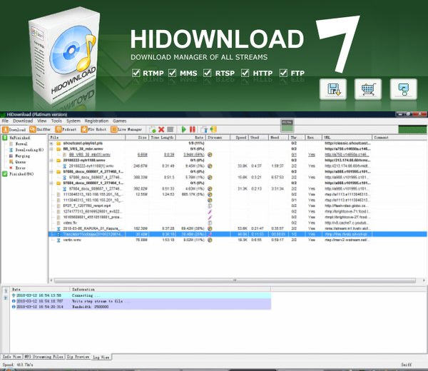This screenshot has height=371, width=428.
Task: Toggle the FTP checkbox
Action: pos(283,73)
